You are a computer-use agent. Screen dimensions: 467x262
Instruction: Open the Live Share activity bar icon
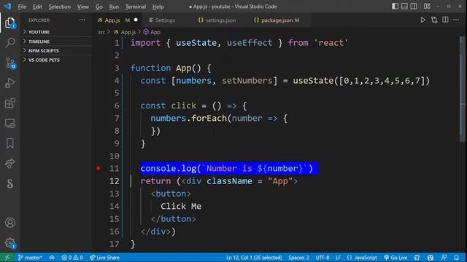[9, 163]
